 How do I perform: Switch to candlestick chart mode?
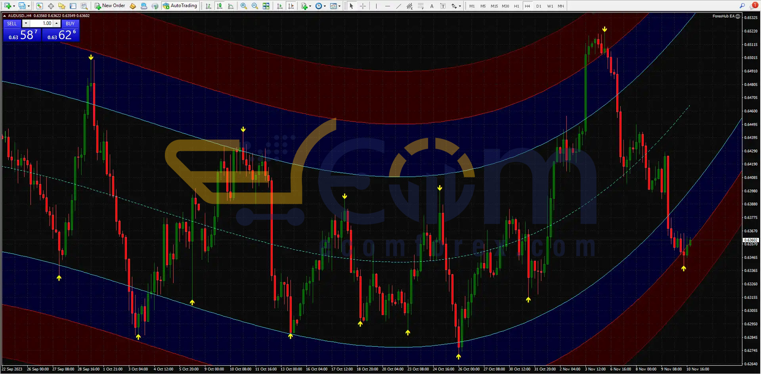(x=220, y=6)
